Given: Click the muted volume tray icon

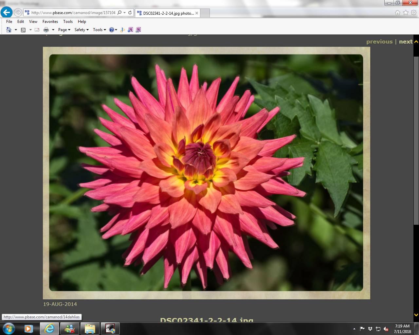Looking at the screenshot, I should [386, 329].
